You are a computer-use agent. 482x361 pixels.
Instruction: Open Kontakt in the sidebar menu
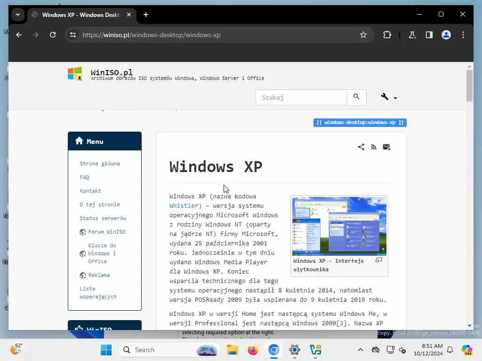(90, 191)
